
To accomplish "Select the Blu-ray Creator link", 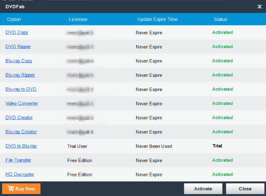I will pyautogui.click(x=21, y=132).
